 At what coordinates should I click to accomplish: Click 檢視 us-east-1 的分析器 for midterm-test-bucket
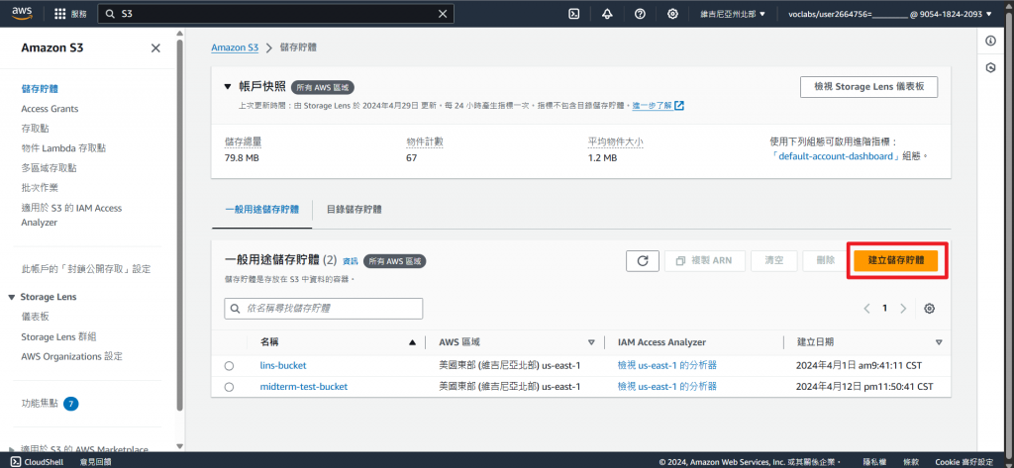pyautogui.click(x=666, y=387)
